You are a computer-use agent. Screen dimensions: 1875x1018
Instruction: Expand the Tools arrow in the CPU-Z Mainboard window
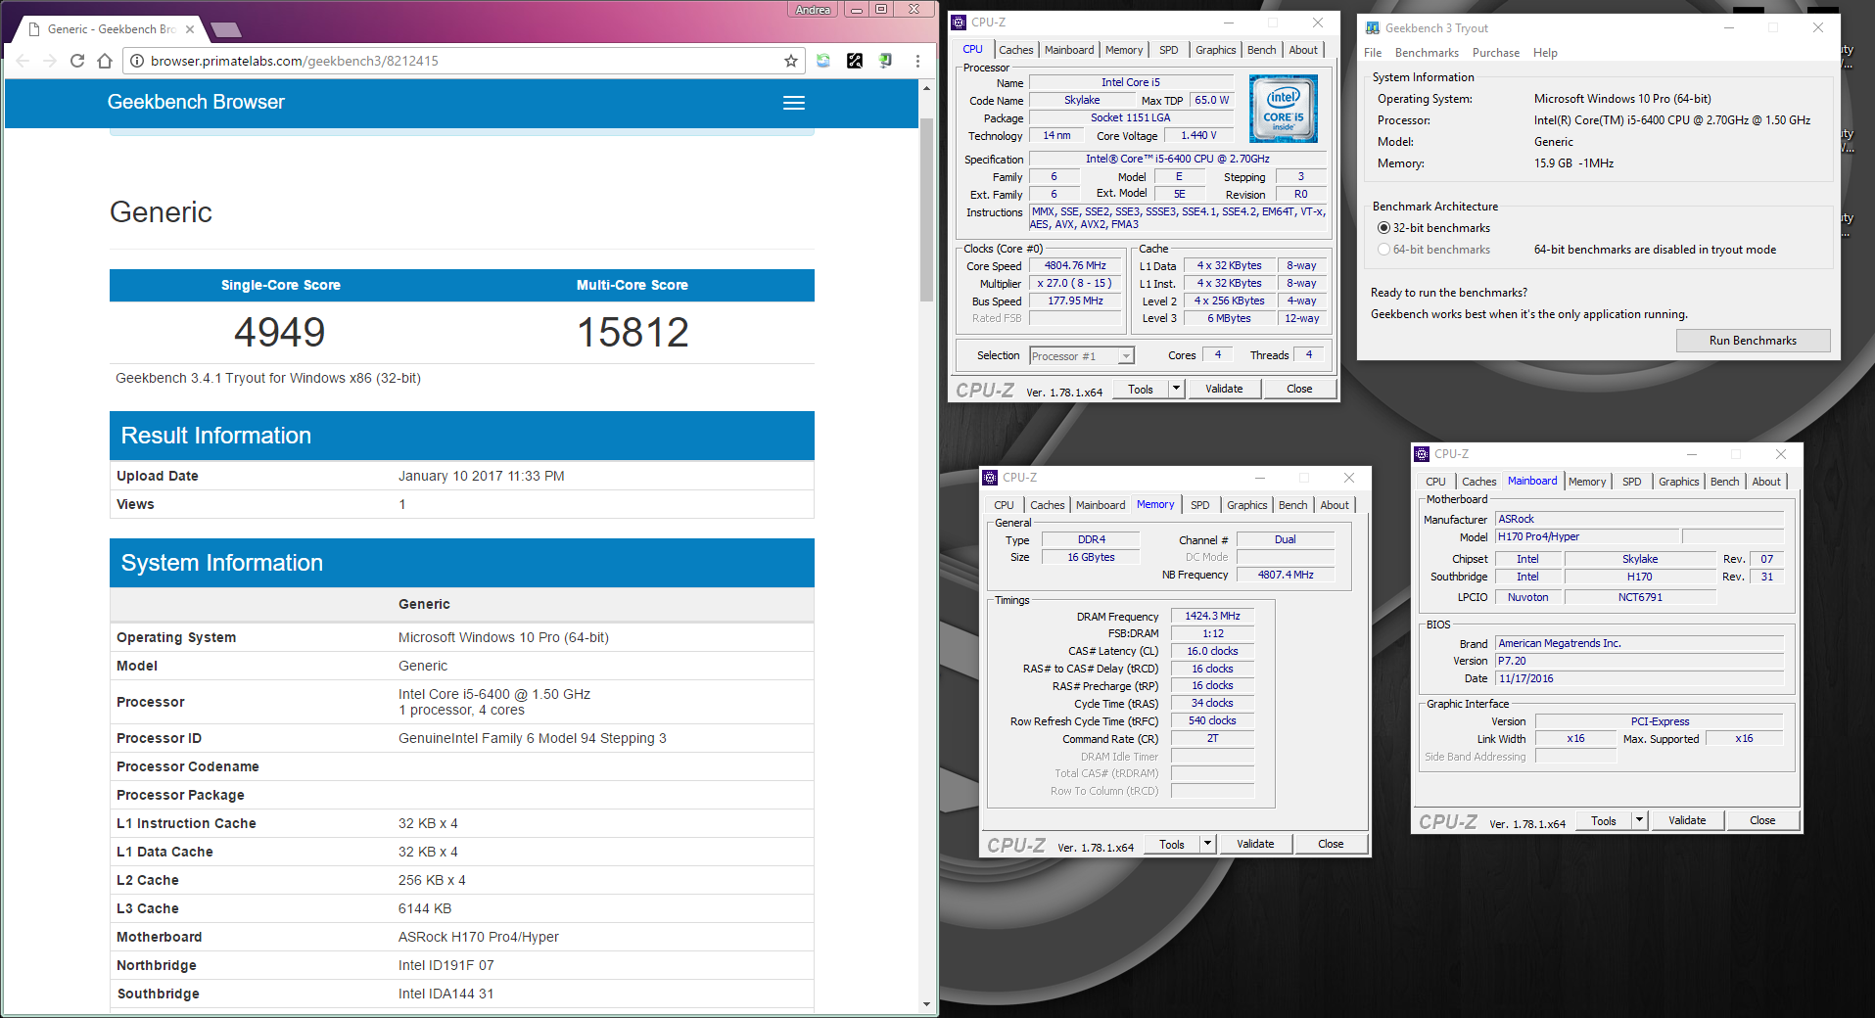click(1639, 820)
